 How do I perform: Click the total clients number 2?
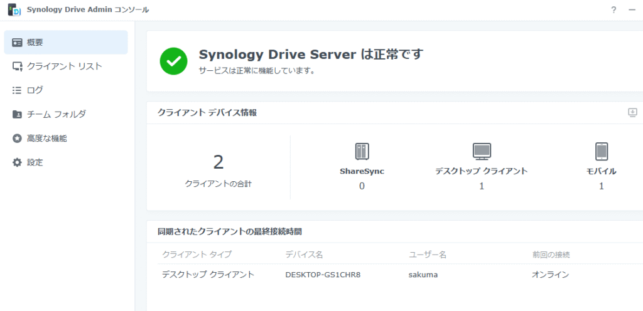(219, 162)
